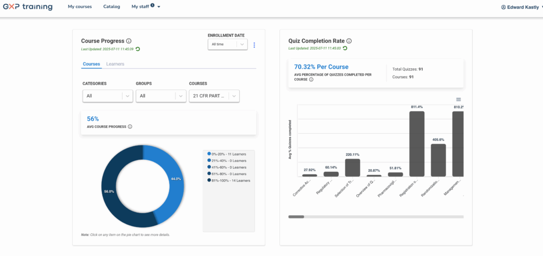The image size is (543, 256).
Task: Click Avg Course Progress info icon
Action: pos(130,126)
